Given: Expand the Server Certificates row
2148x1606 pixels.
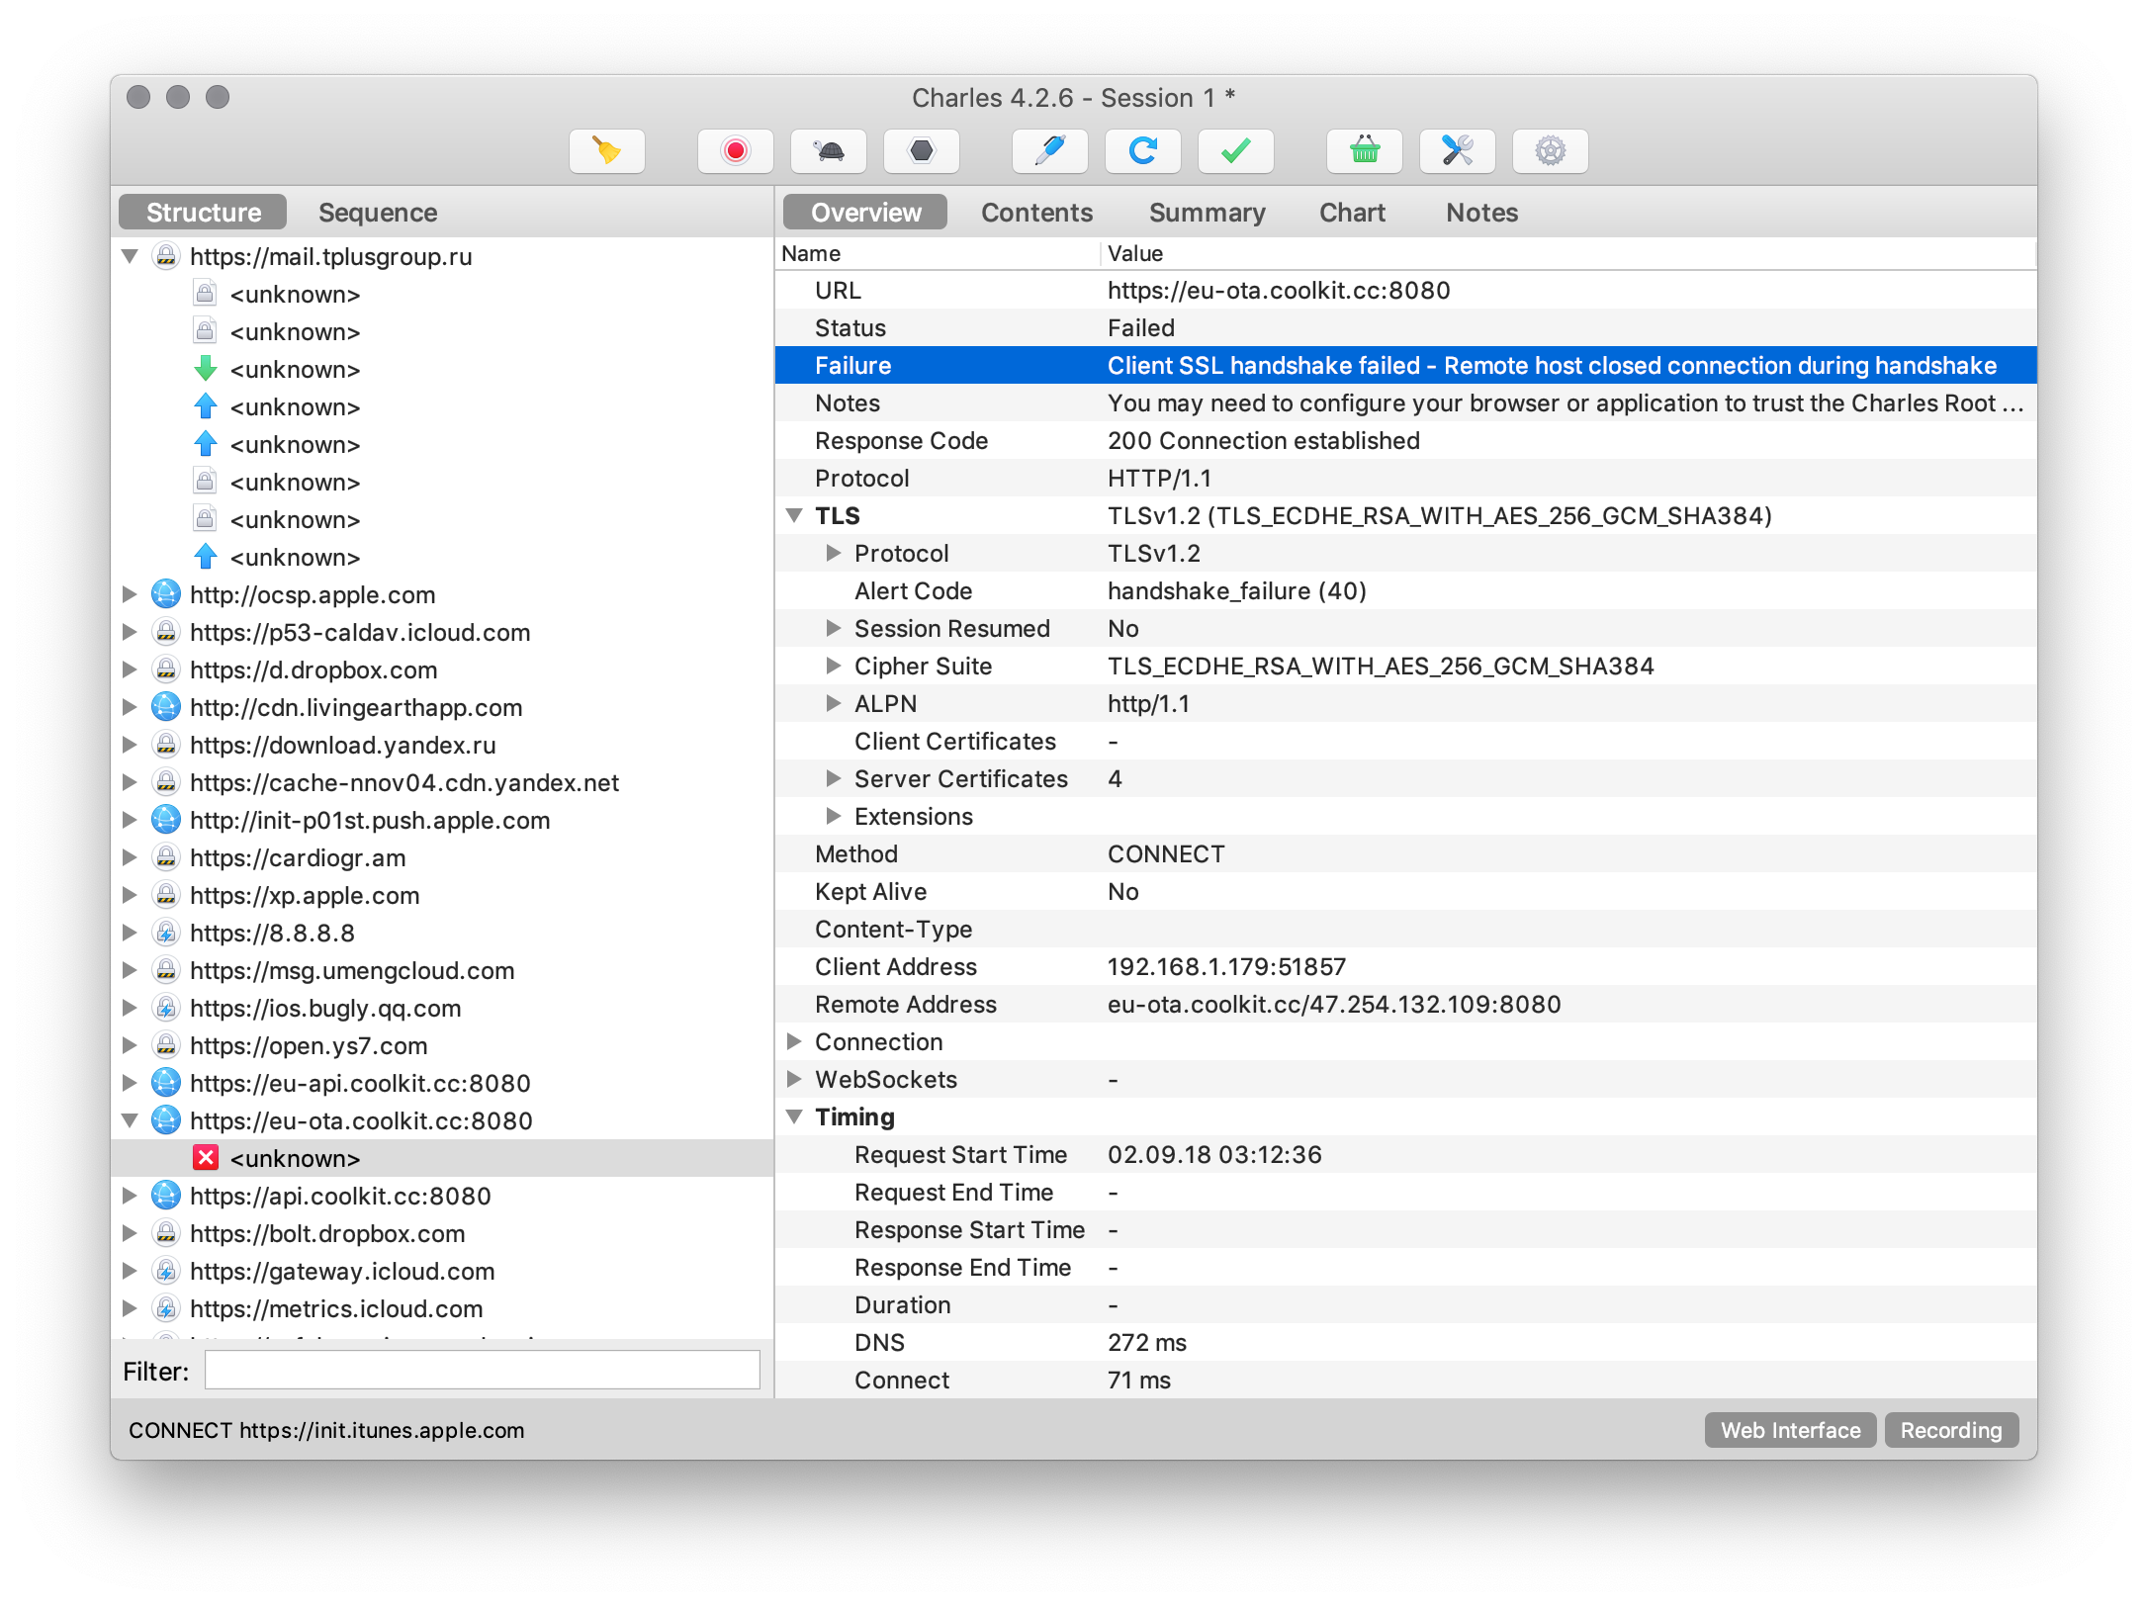Looking at the screenshot, I should pyautogui.click(x=834, y=778).
